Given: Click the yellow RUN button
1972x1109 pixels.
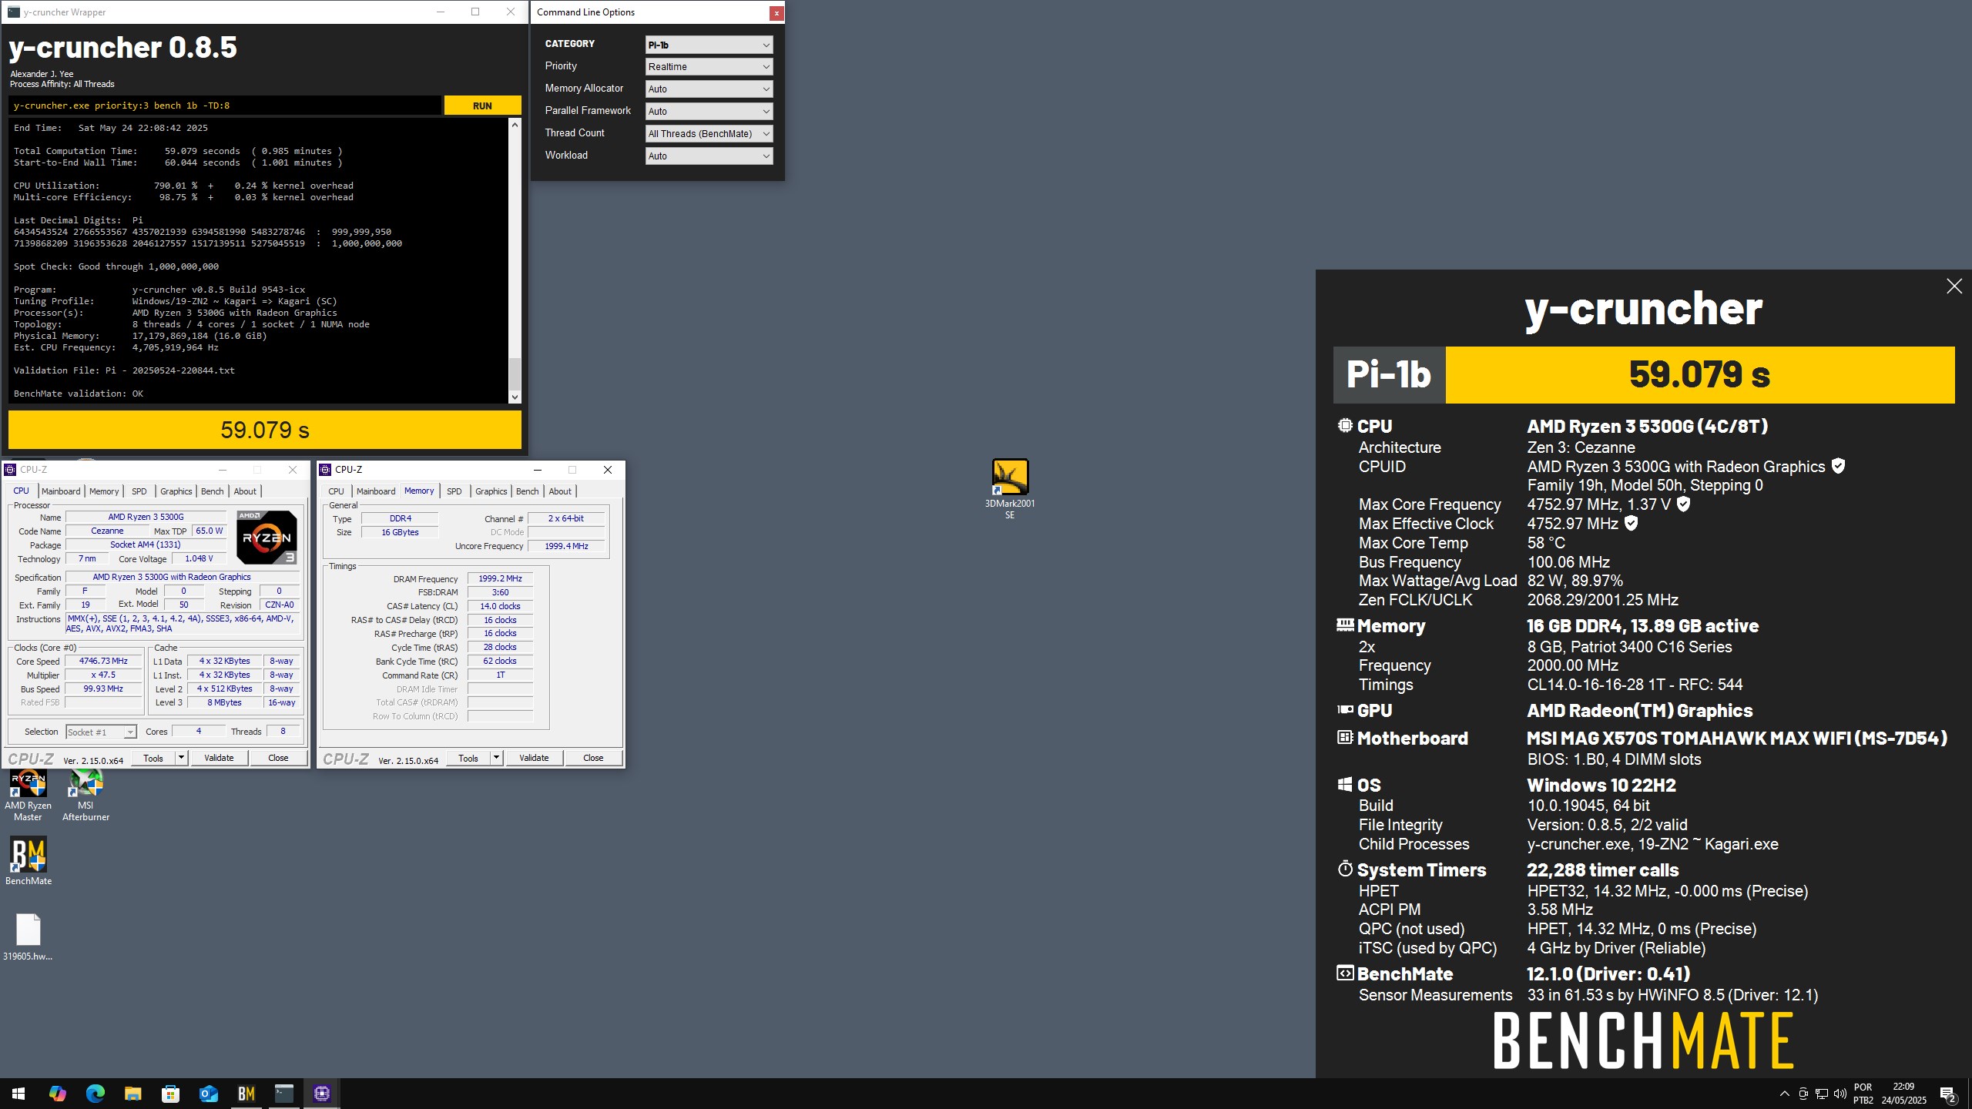Looking at the screenshot, I should tap(482, 106).
